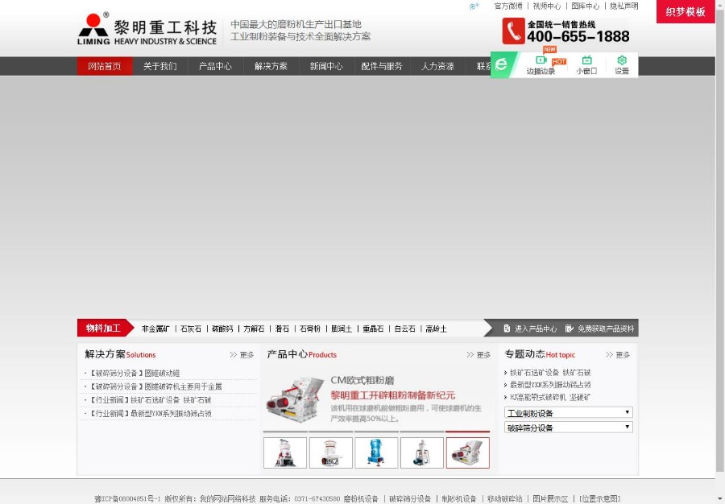Viewport: 725px width, 504px height.
Task: Open the 工业制粉设备 dropdown
Action: click(x=568, y=412)
